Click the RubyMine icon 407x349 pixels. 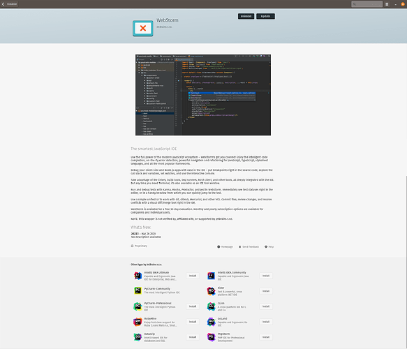(138, 322)
